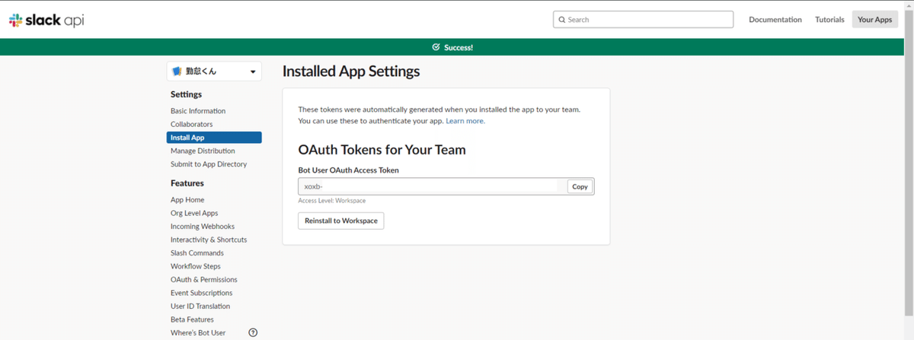Click Reinstall to Workspace button
The height and width of the screenshot is (340, 914).
(340, 221)
